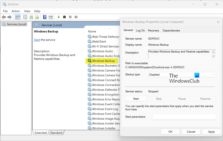Click the OK button

170,132
